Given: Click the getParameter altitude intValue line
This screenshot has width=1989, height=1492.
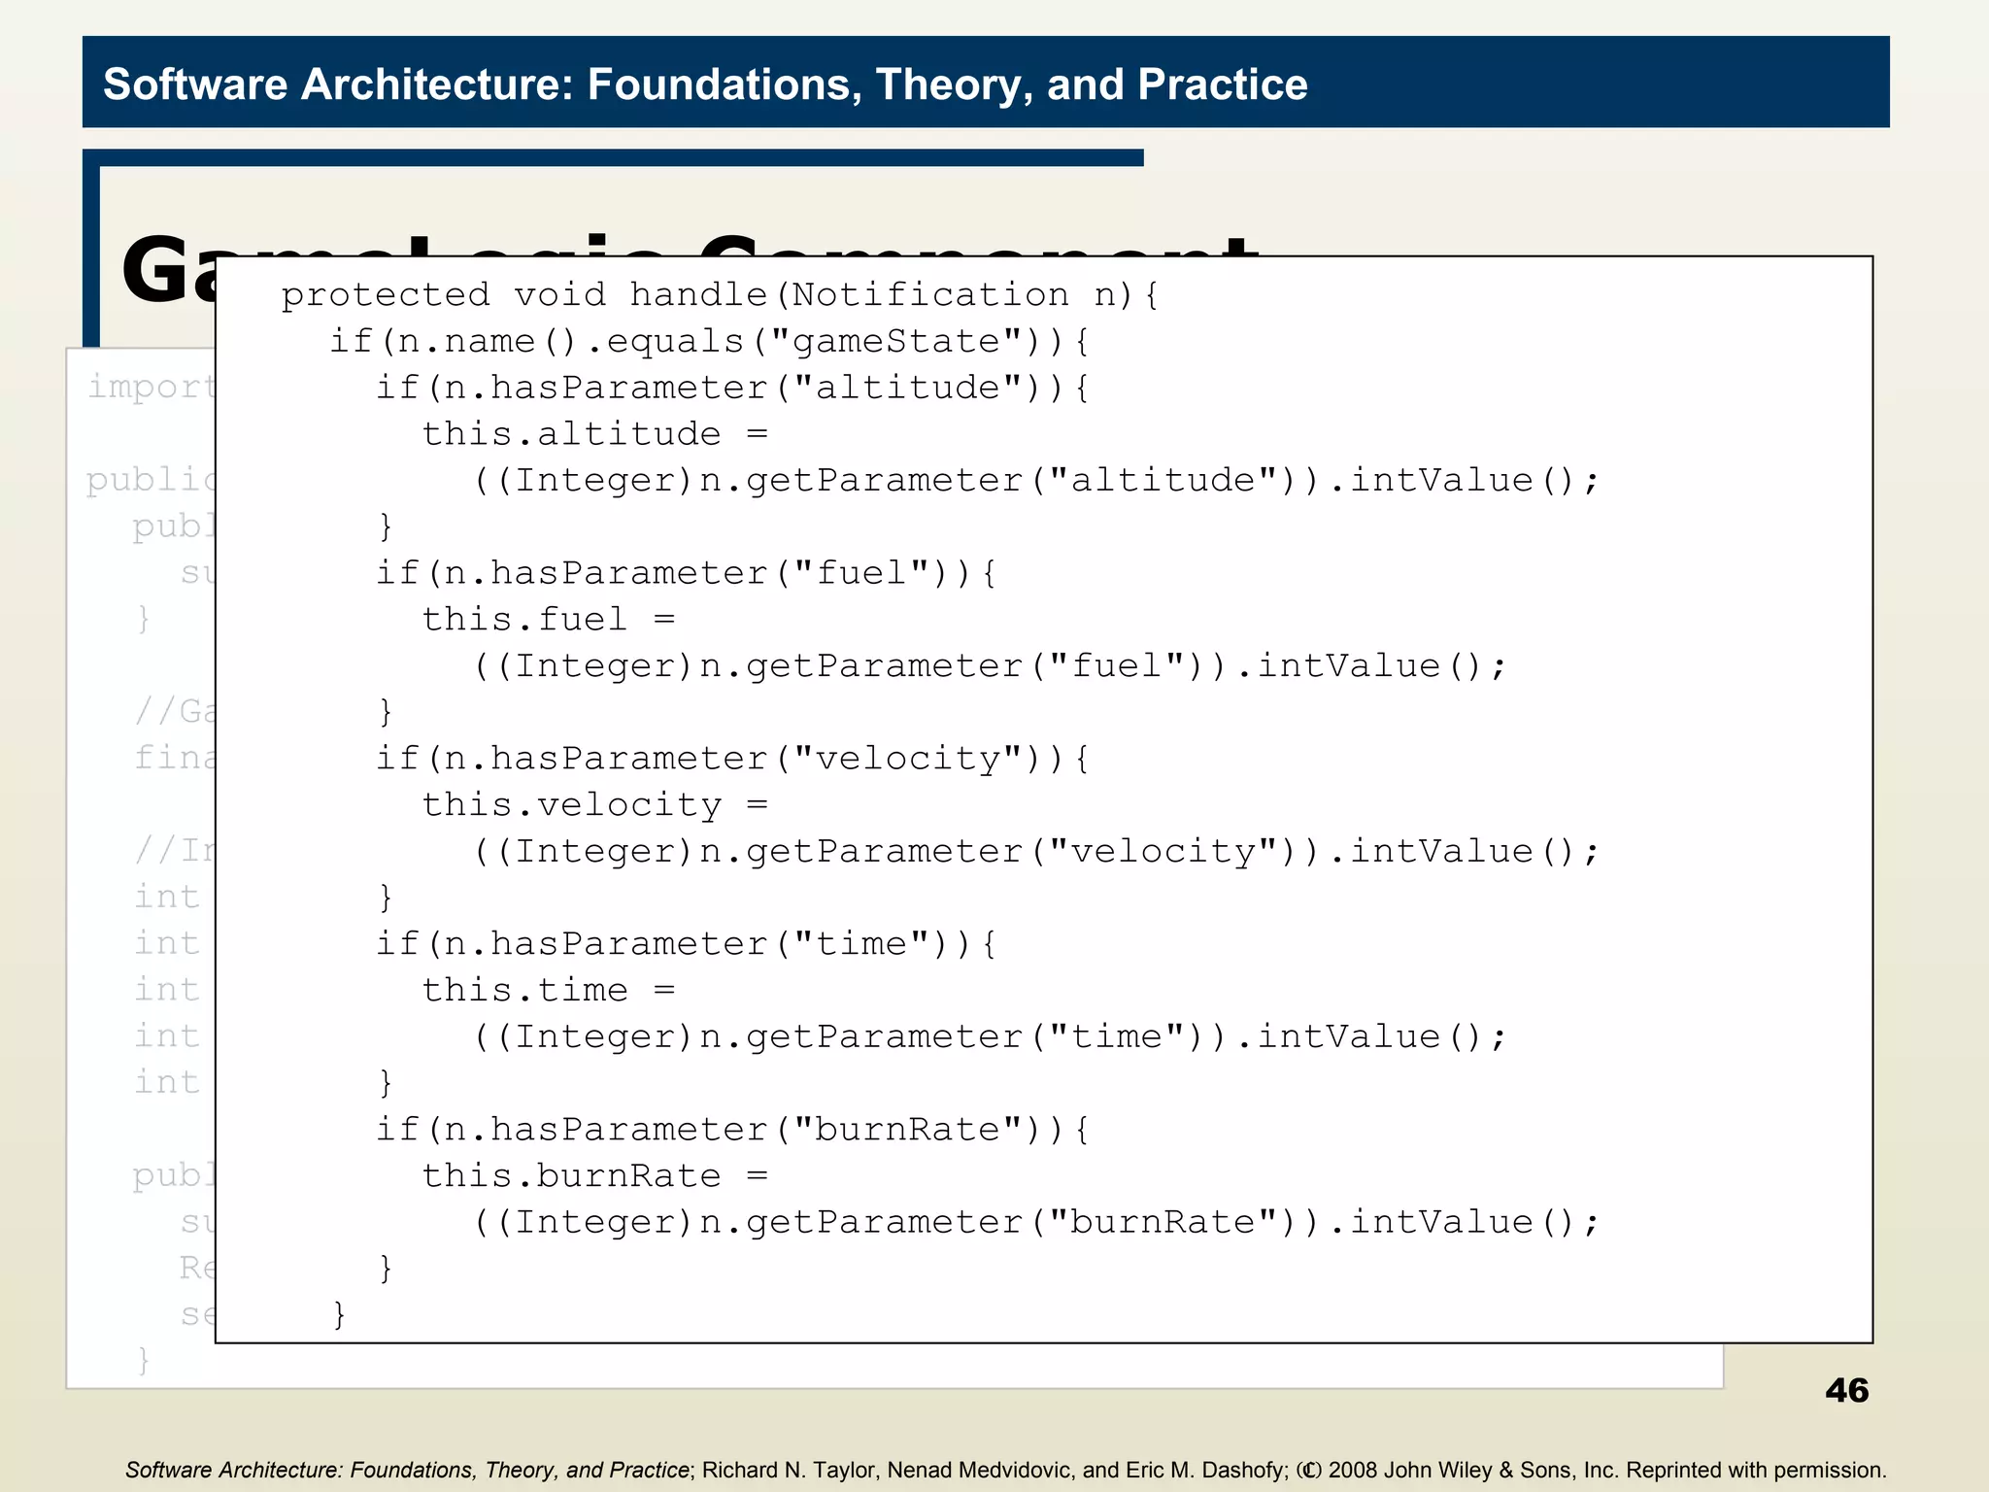Looking at the screenshot, I should [1035, 481].
